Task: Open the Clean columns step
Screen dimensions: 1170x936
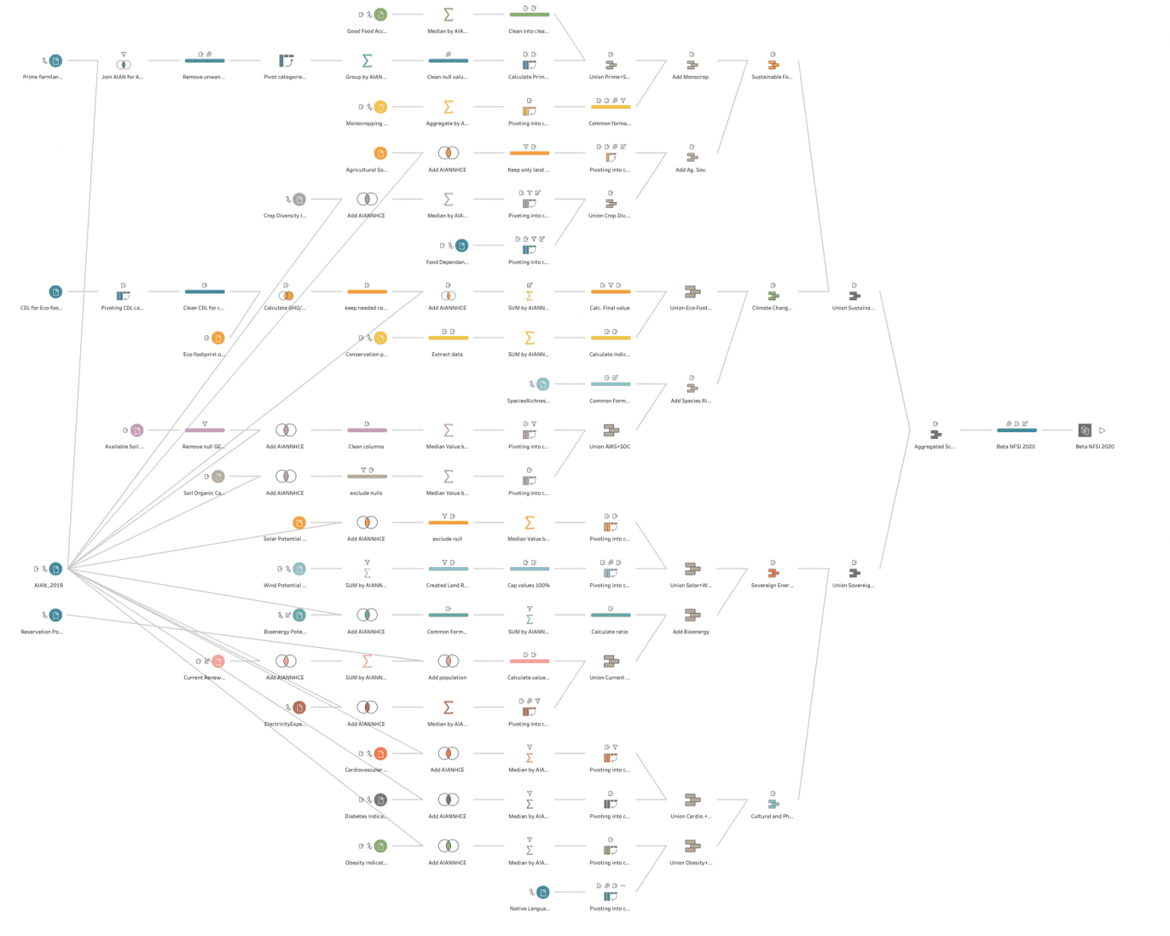Action: click(x=367, y=431)
